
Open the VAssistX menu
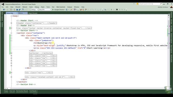(x=18, y=7)
